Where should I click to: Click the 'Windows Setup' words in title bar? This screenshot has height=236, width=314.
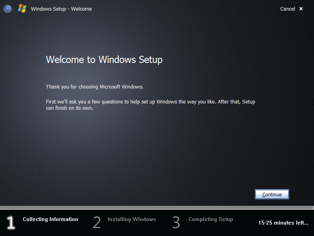point(48,9)
